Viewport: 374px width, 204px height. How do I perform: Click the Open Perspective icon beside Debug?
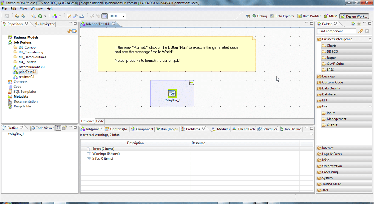click(x=248, y=16)
